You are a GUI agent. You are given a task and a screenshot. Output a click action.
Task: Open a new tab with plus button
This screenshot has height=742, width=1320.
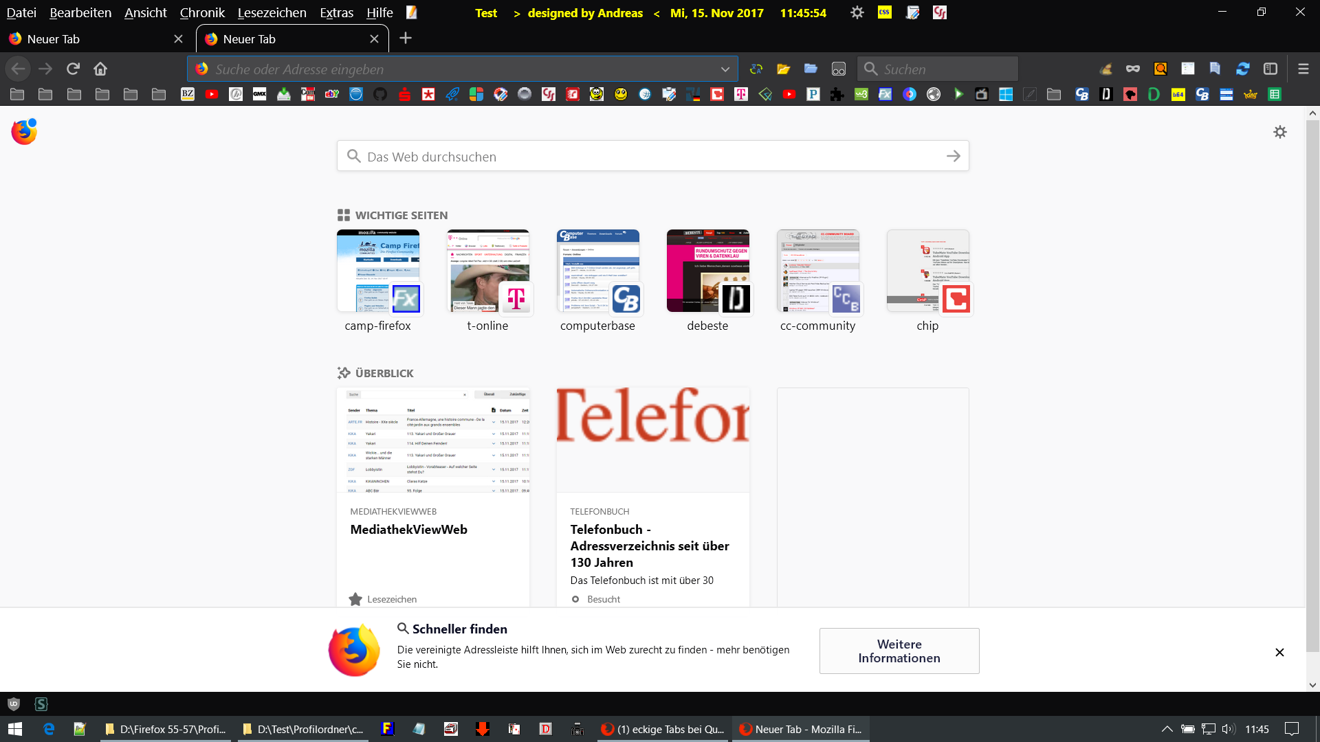(406, 38)
